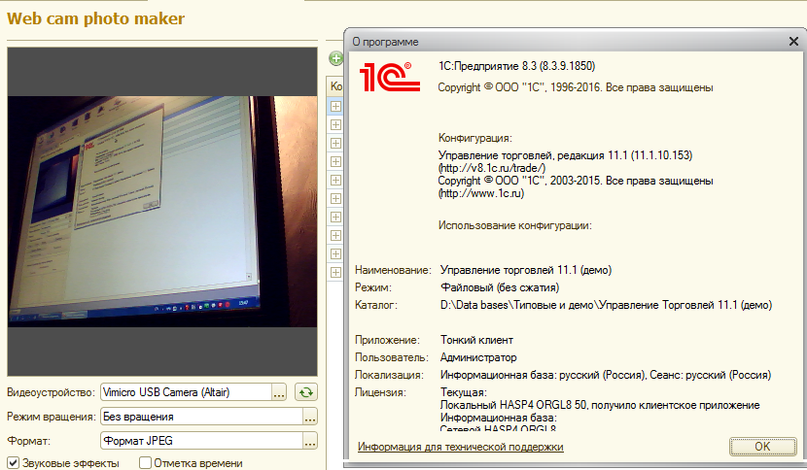Click the Управление торговлей, редакция 11.1 text
The image size is (807, 470).
click(533, 155)
